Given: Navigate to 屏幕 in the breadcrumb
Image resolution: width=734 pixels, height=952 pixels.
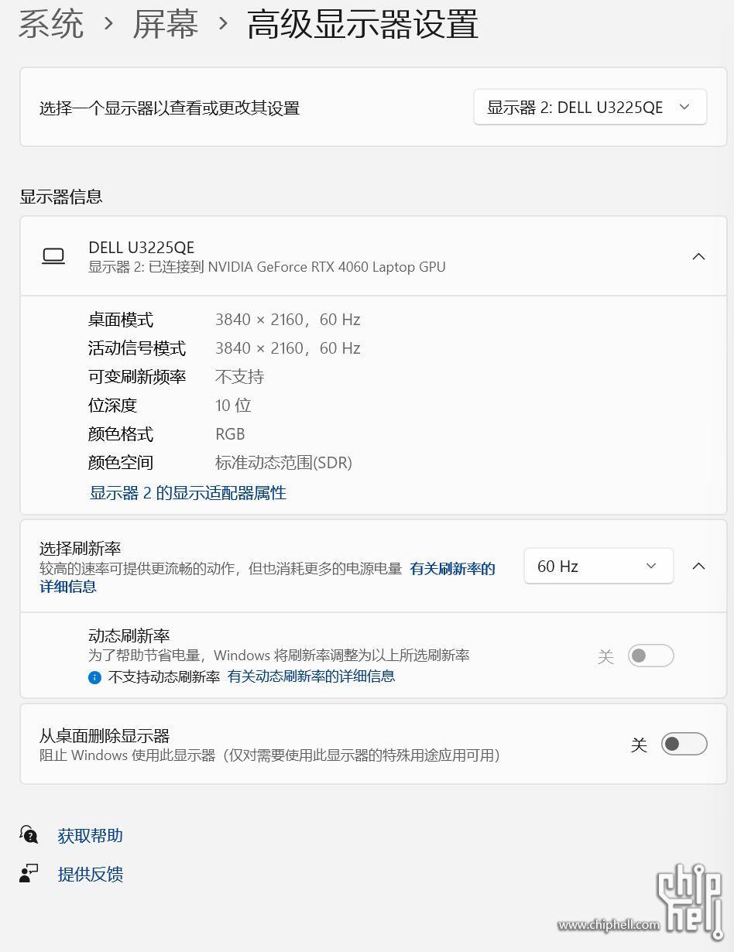Looking at the screenshot, I should 165,24.
